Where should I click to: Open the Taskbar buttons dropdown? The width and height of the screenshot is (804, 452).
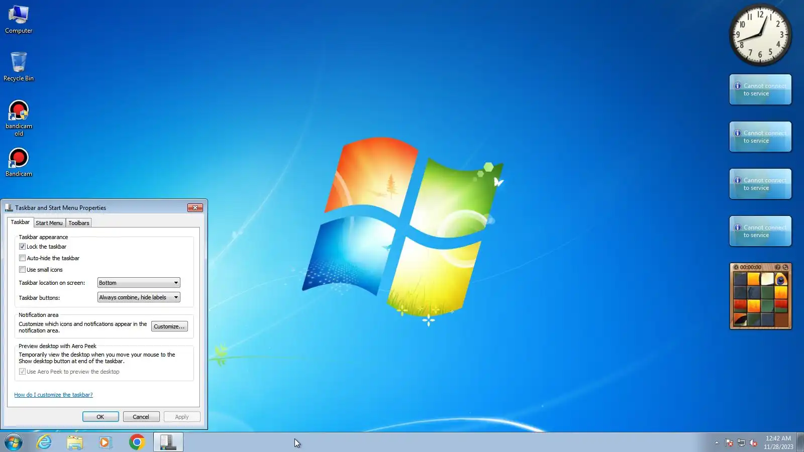pos(139,297)
